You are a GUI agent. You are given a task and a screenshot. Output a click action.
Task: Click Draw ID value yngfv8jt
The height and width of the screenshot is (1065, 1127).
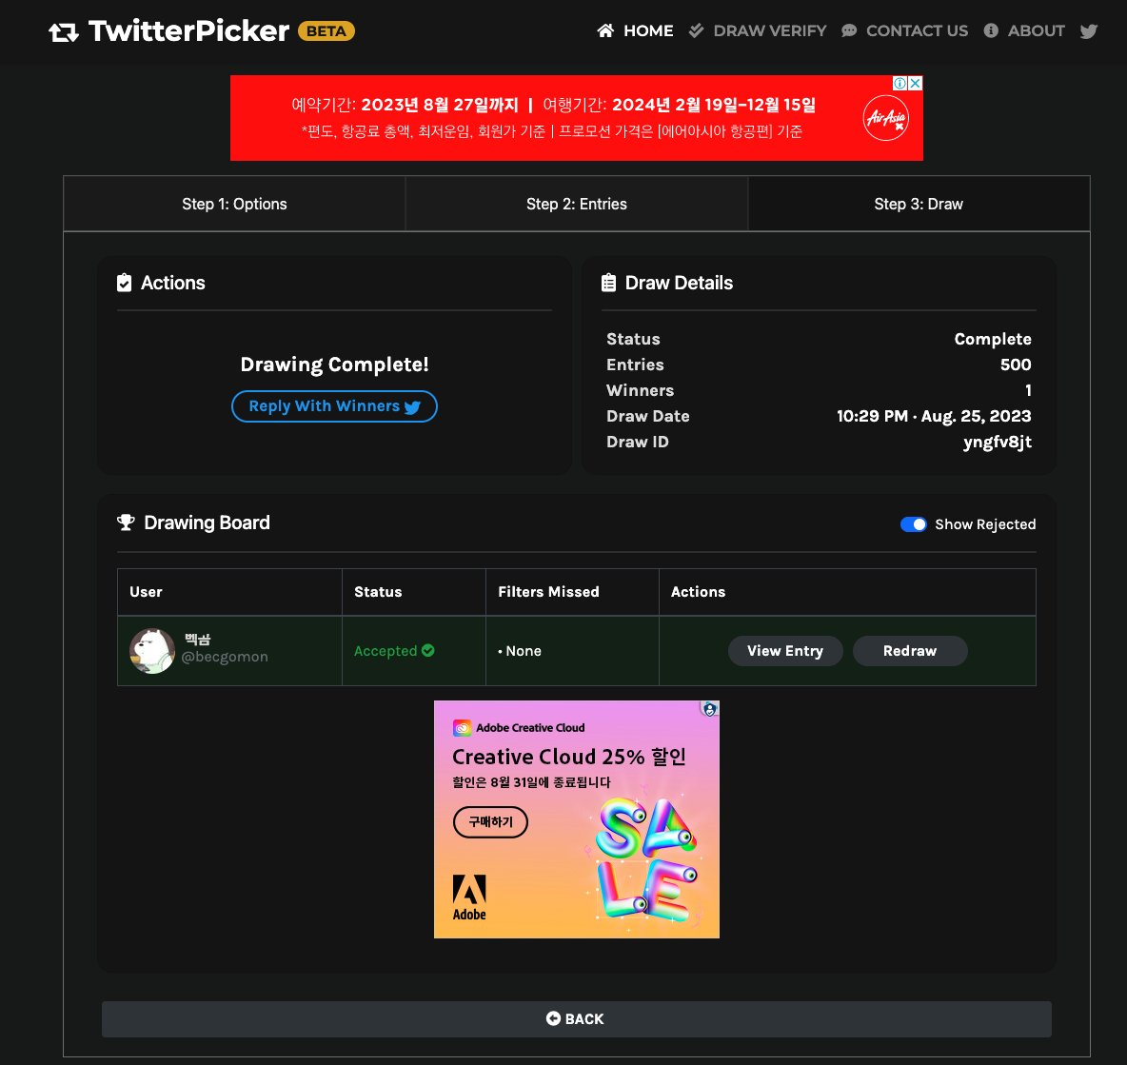997,442
